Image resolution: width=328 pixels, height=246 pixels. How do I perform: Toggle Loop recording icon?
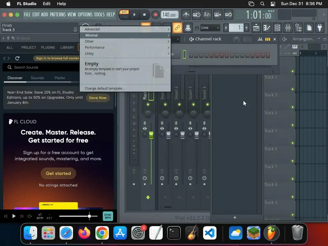[x=228, y=15]
